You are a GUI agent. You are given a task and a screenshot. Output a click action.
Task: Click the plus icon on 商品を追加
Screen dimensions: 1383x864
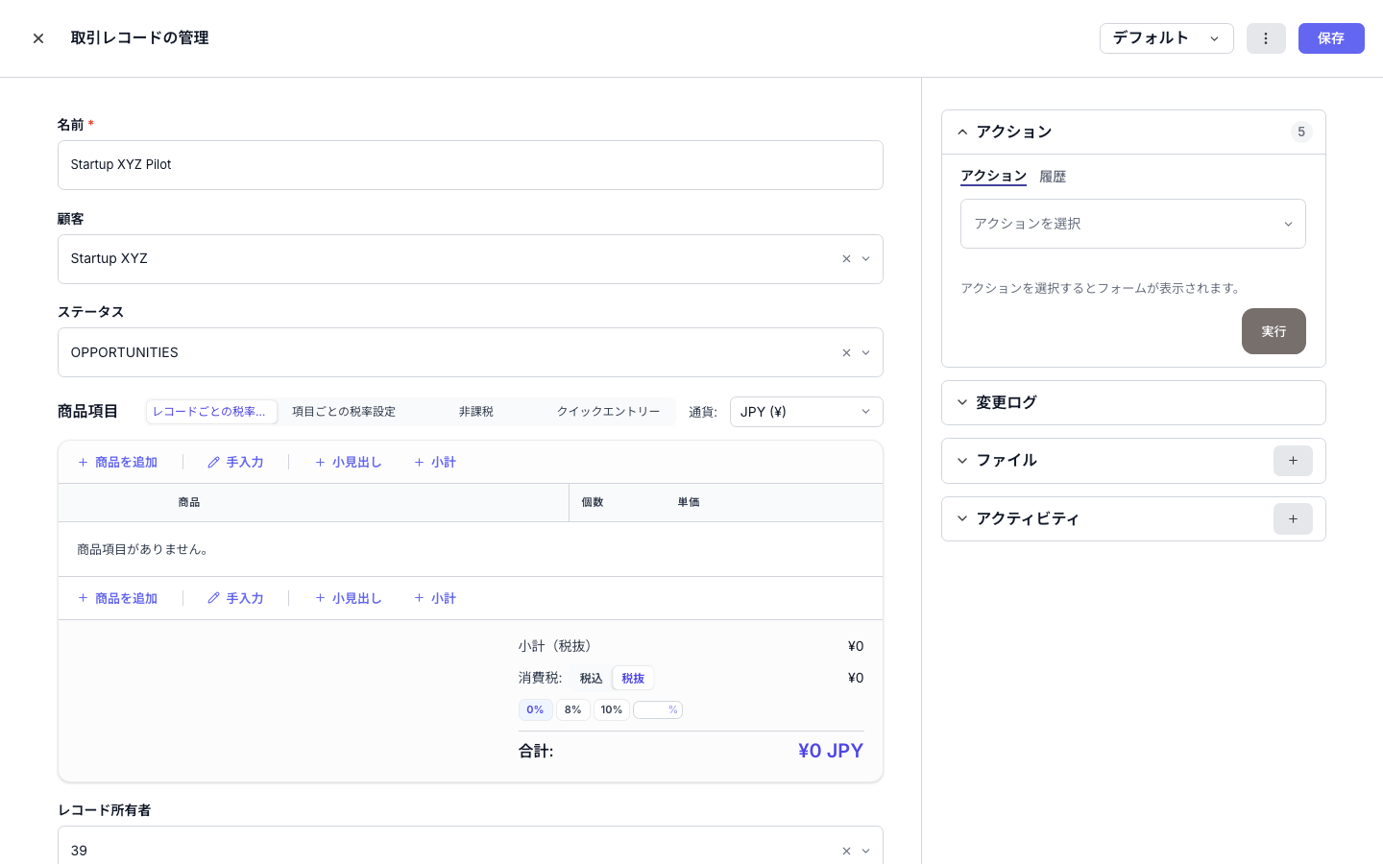(x=84, y=462)
